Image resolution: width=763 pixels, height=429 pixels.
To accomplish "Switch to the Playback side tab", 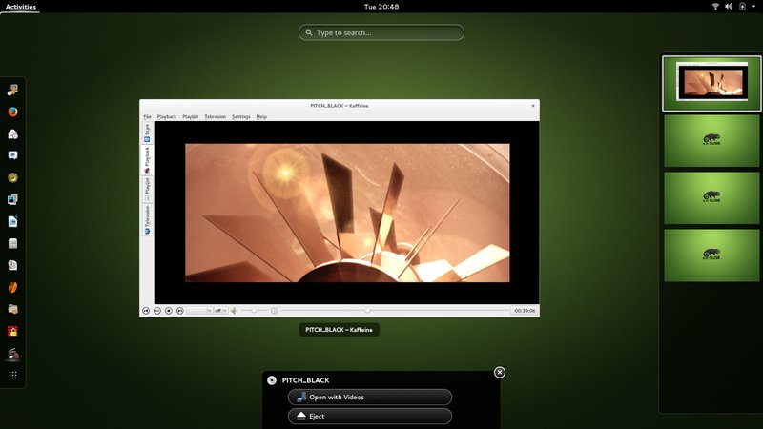I will point(147,159).
